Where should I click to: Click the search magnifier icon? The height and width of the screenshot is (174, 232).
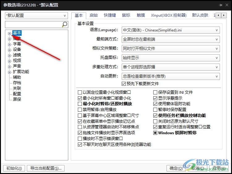(65, 24)
